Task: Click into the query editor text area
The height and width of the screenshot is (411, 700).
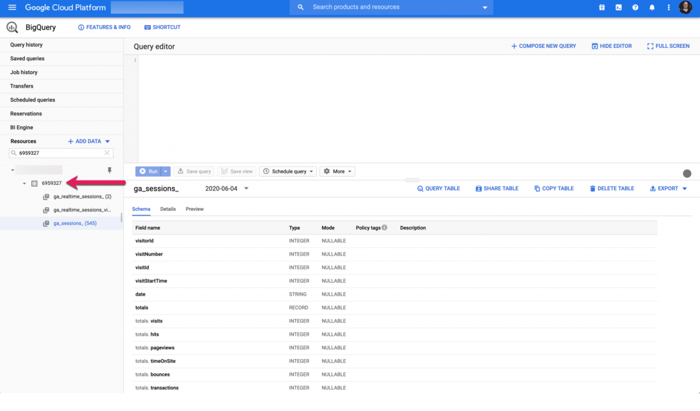Action: click(419, 109)
